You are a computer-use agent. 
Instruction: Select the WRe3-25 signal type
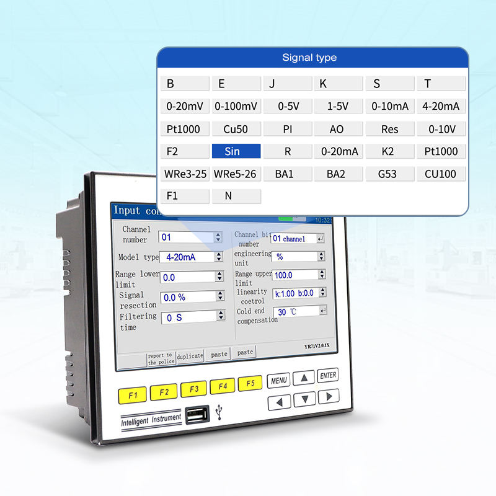click(185, 174)
